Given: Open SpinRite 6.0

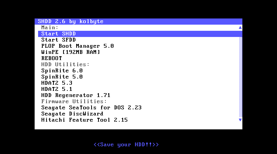Looking at the screenshot, I should 62,71.
